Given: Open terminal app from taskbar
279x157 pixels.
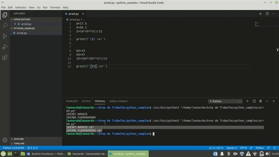Looking at the screenshot, I should click(x=16, y=154).
